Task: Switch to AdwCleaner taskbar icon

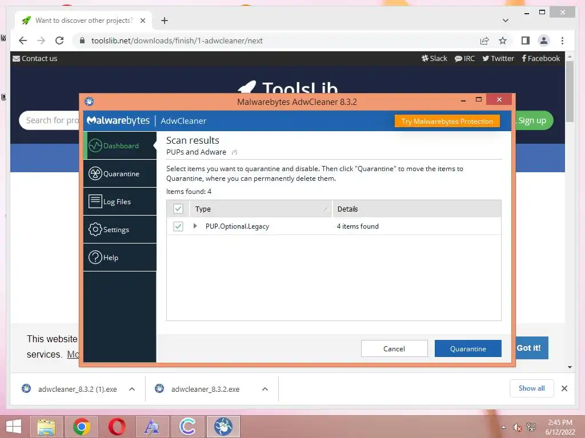Action: tap(223, 427)
